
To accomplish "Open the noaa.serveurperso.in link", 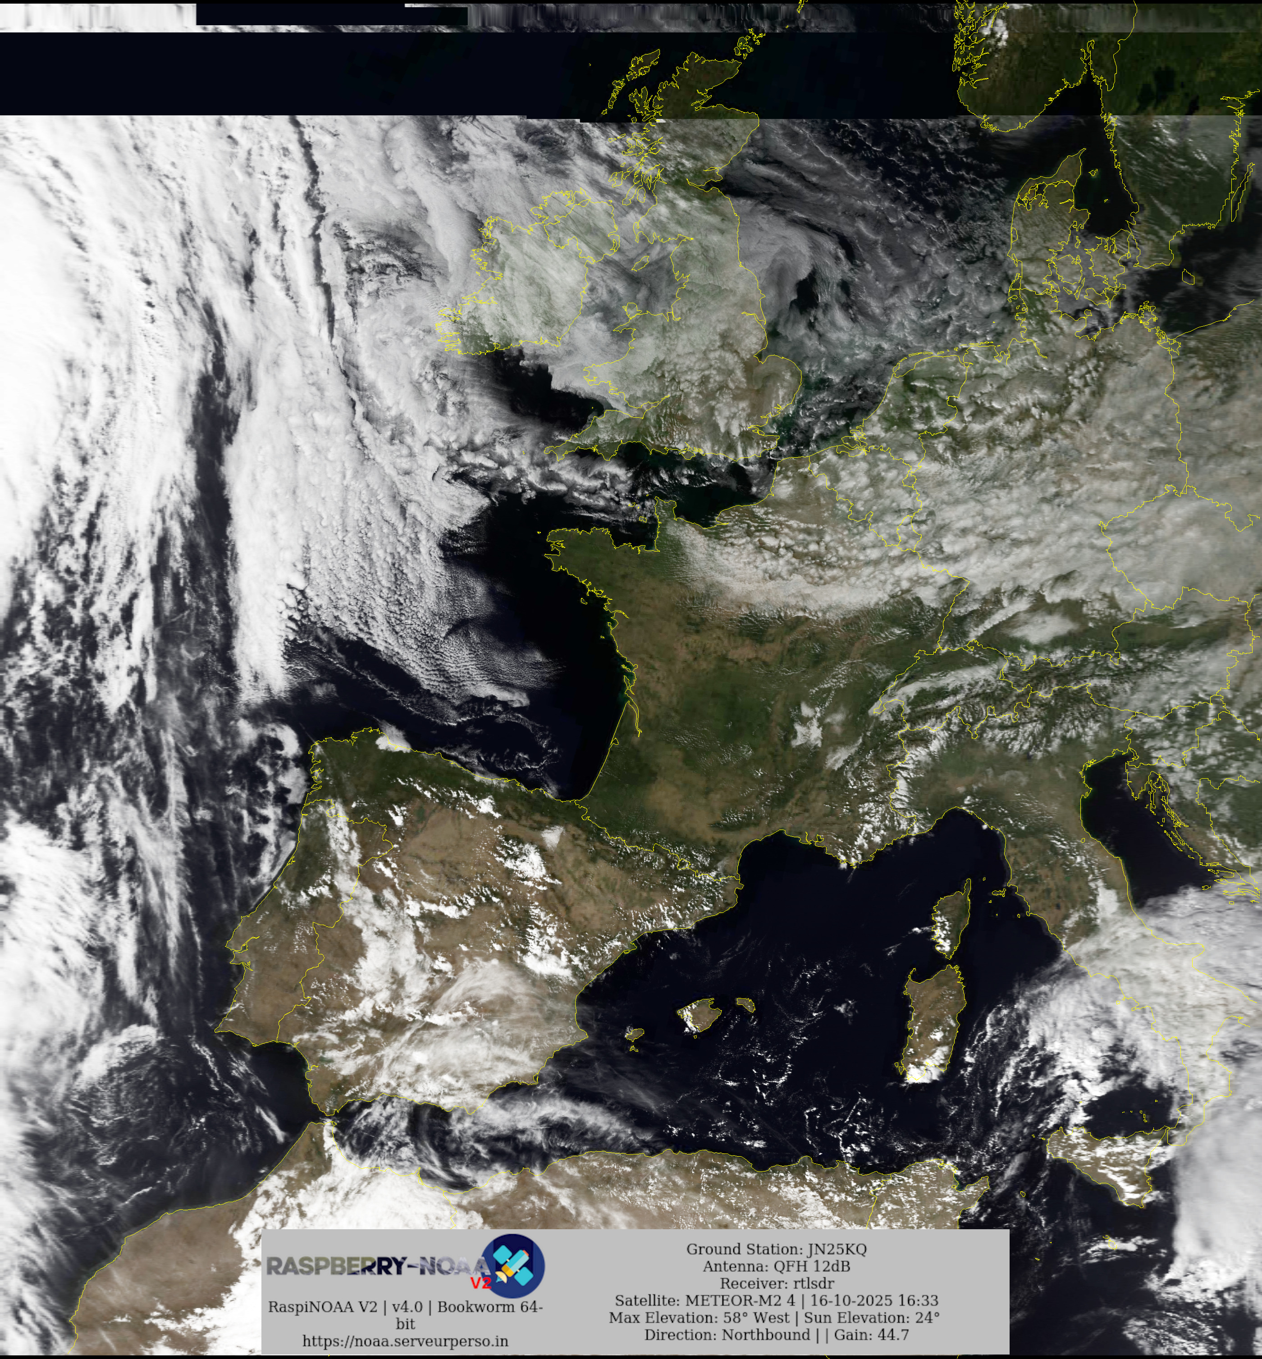I will tap(405, 1341).
